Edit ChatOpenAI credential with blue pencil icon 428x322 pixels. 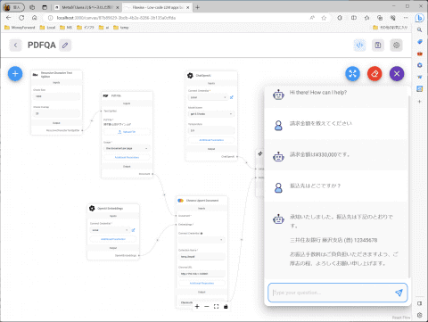[x=232, y=97]
